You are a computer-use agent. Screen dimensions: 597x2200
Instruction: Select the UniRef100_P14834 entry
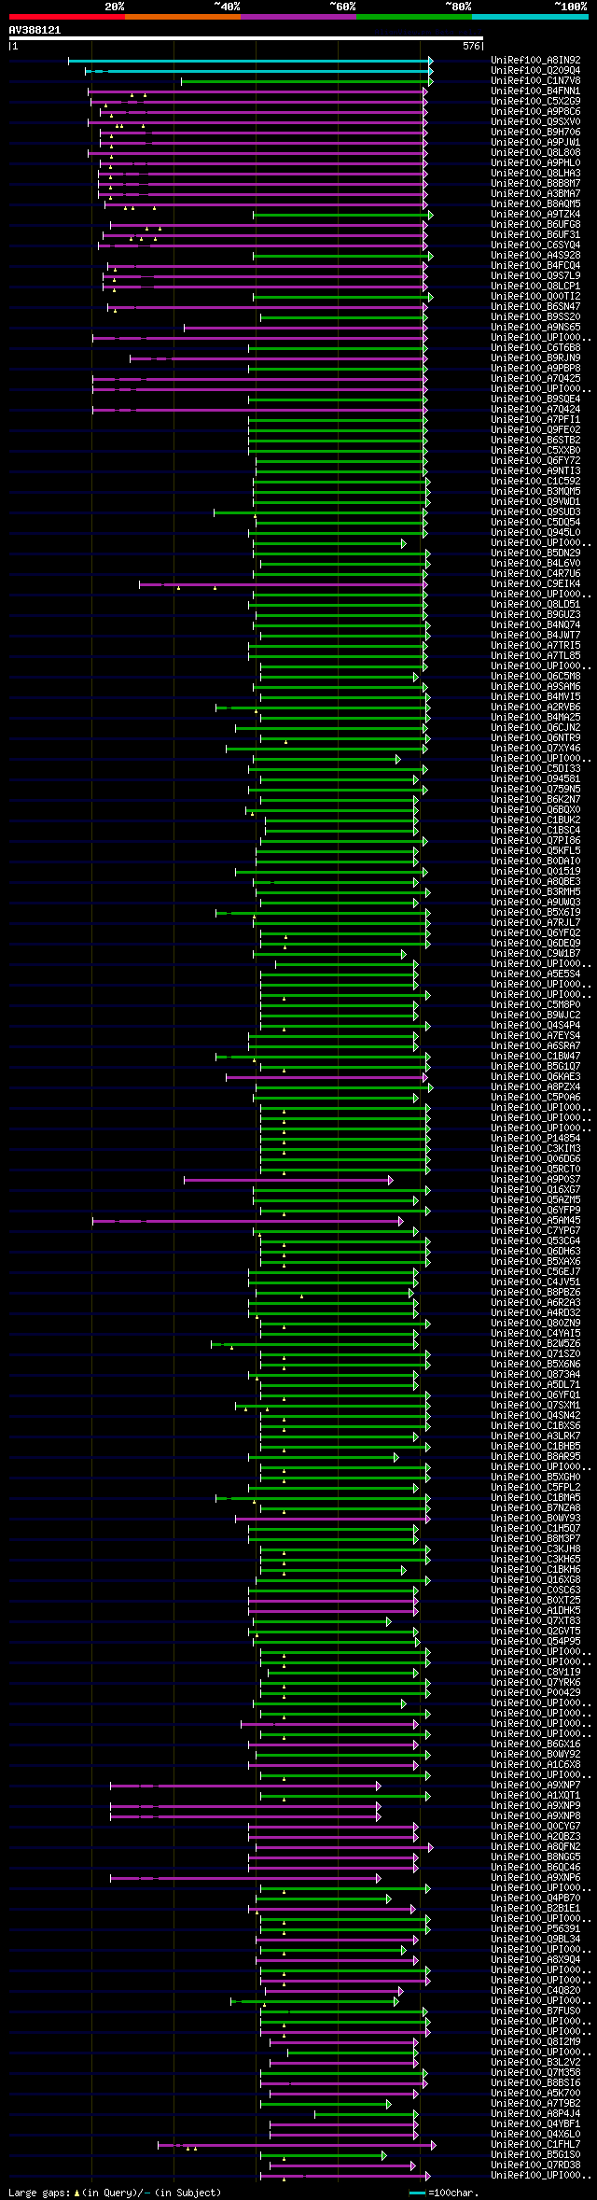[x=535, y=1139]
